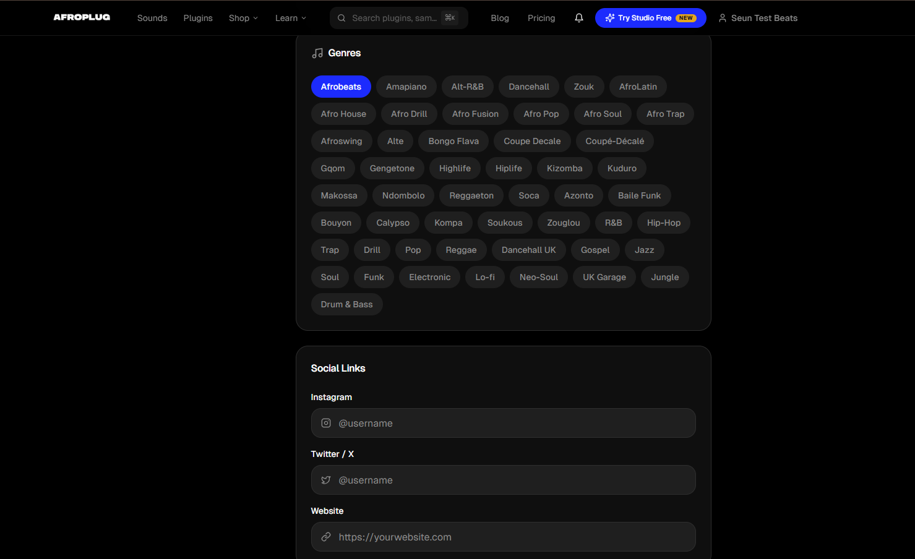This screenshot has height=559, width=915.
Task: Click the Twitter bird icon in the field
Action: point(326,480)
